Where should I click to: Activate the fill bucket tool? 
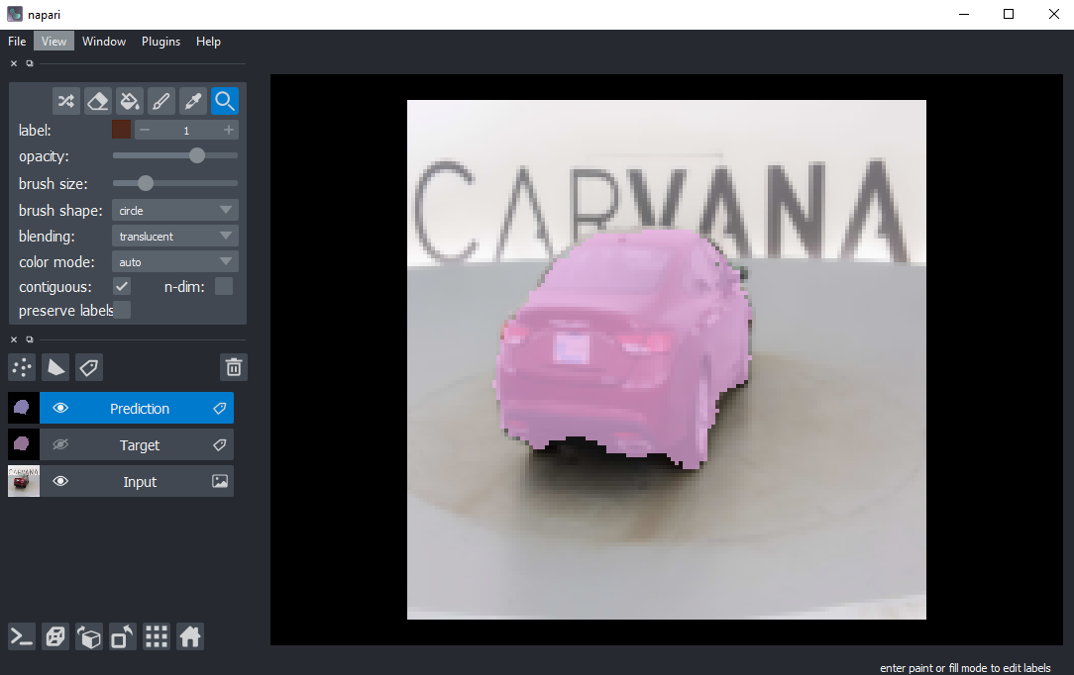(130, 101)
